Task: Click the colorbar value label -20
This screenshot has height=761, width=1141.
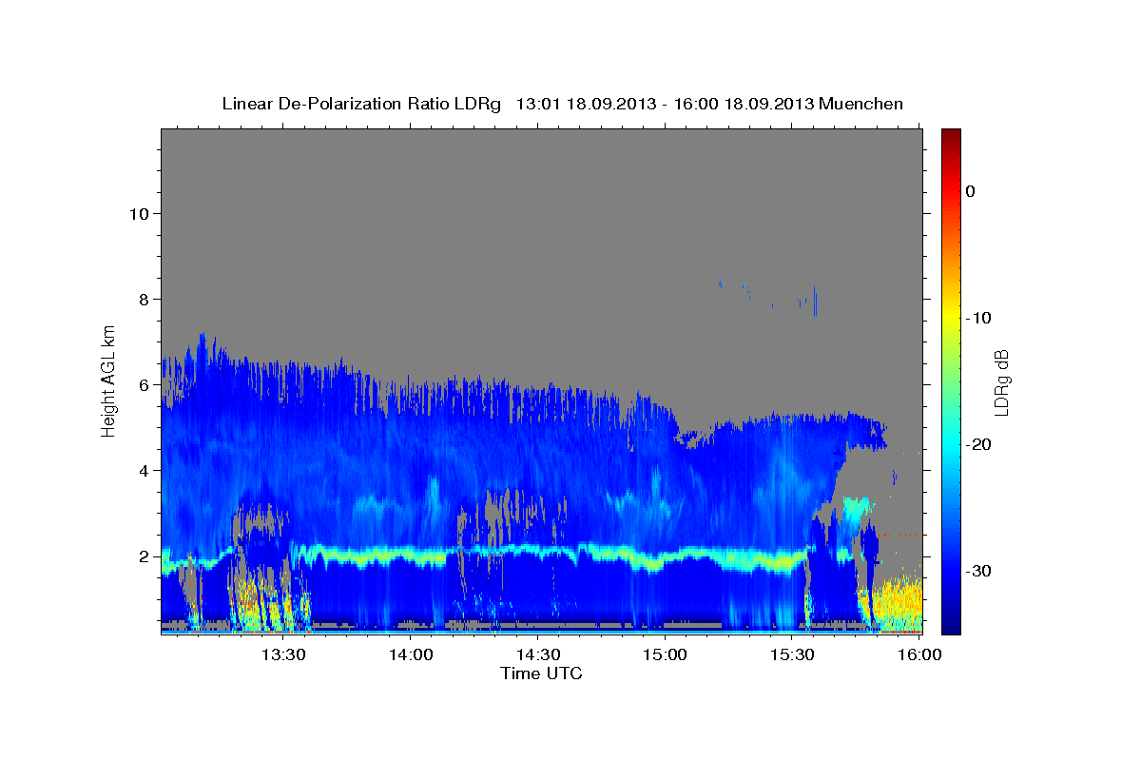Action: tap(978, 444)
